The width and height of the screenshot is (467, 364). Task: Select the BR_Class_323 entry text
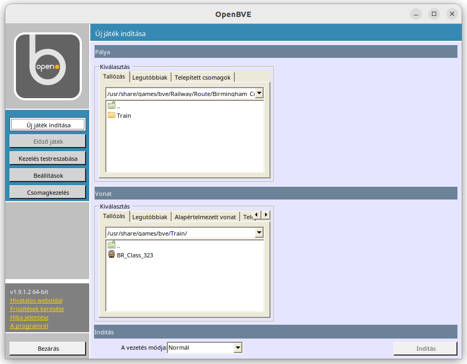(135, 255)
